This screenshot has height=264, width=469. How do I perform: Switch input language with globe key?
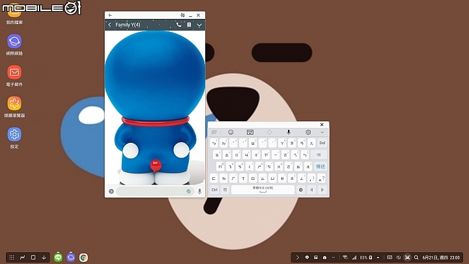(301, 190)
